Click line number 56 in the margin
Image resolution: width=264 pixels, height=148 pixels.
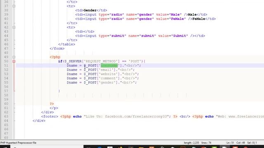(6, 87)
